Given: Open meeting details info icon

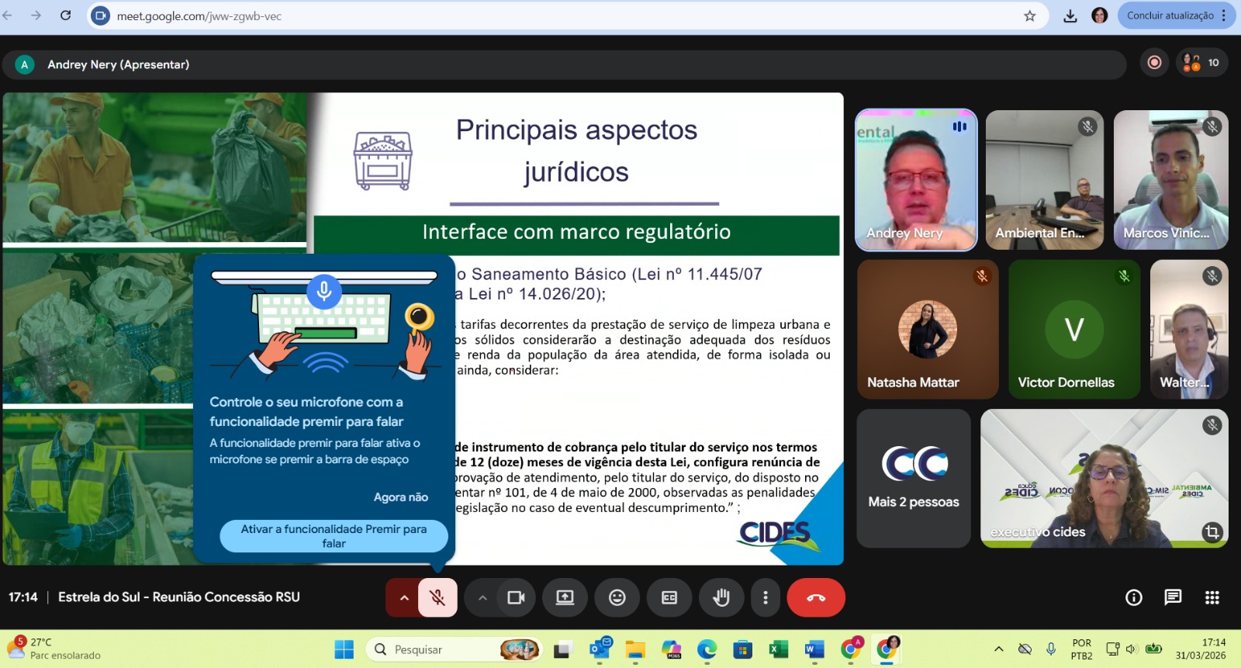Looking at the screenshot, I should tap(1134, 597).
